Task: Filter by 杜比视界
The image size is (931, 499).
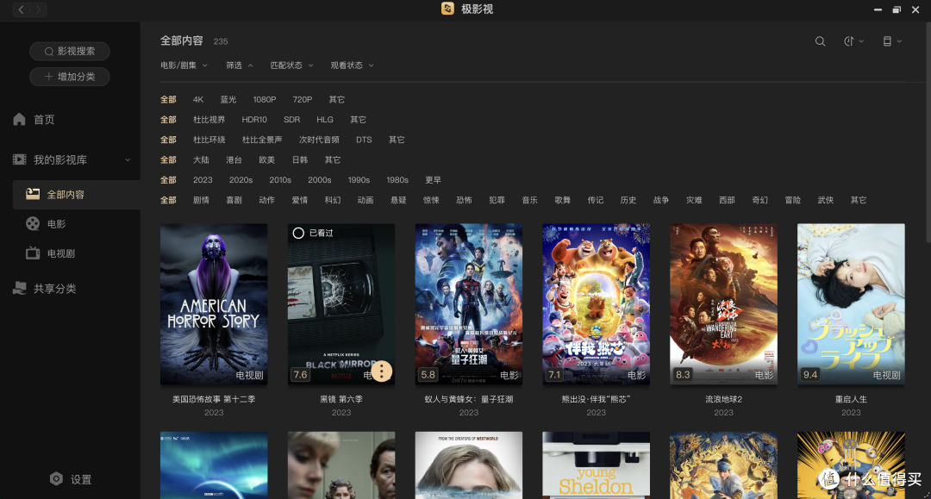Action: tap(209, 120)
